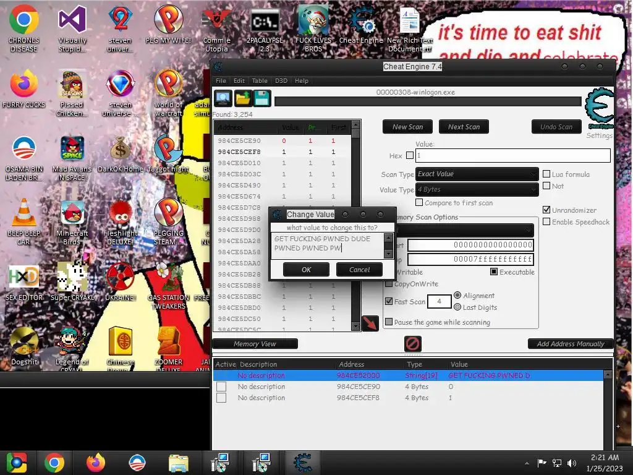The height and width of the screenshot is (475, 633).
Task: Open the Memory View button
Action: coord(255,344)
